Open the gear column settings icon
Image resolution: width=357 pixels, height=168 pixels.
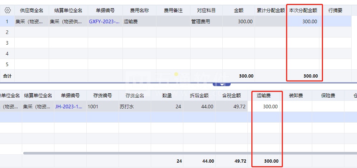[7, 10]
